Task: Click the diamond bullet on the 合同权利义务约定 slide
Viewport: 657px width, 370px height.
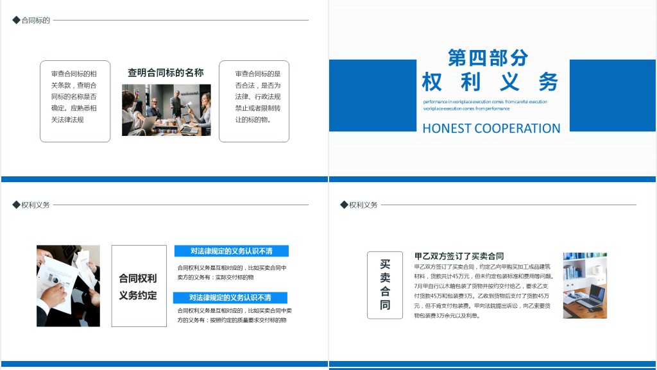Action: click(17, 205)
